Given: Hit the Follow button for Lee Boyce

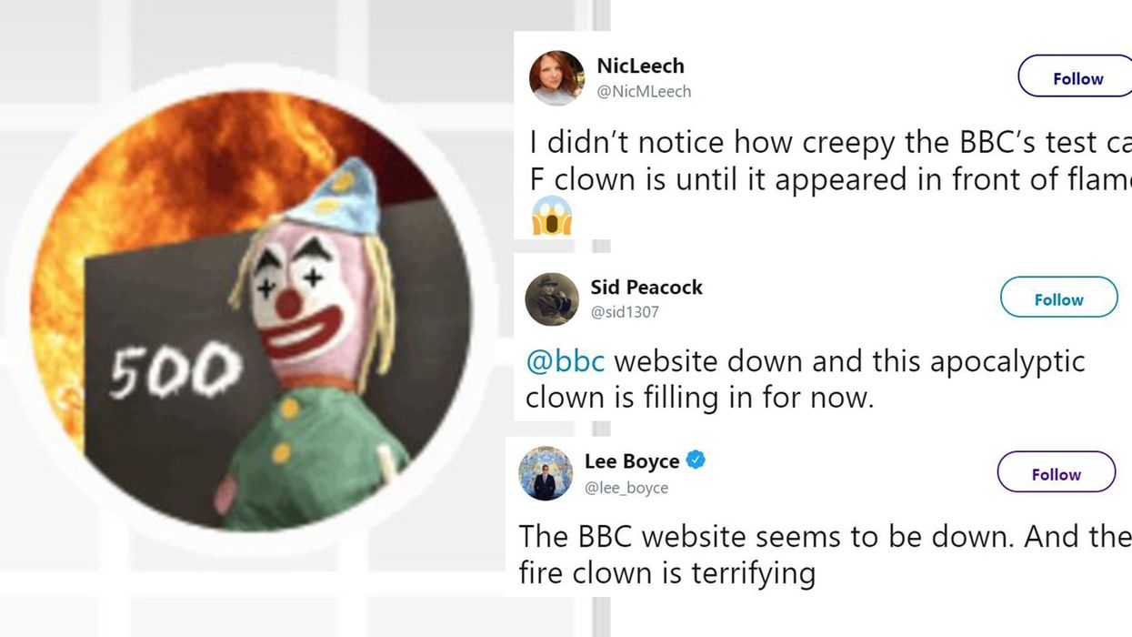Looking at the screenshot, I should (x=1056, y=474).
